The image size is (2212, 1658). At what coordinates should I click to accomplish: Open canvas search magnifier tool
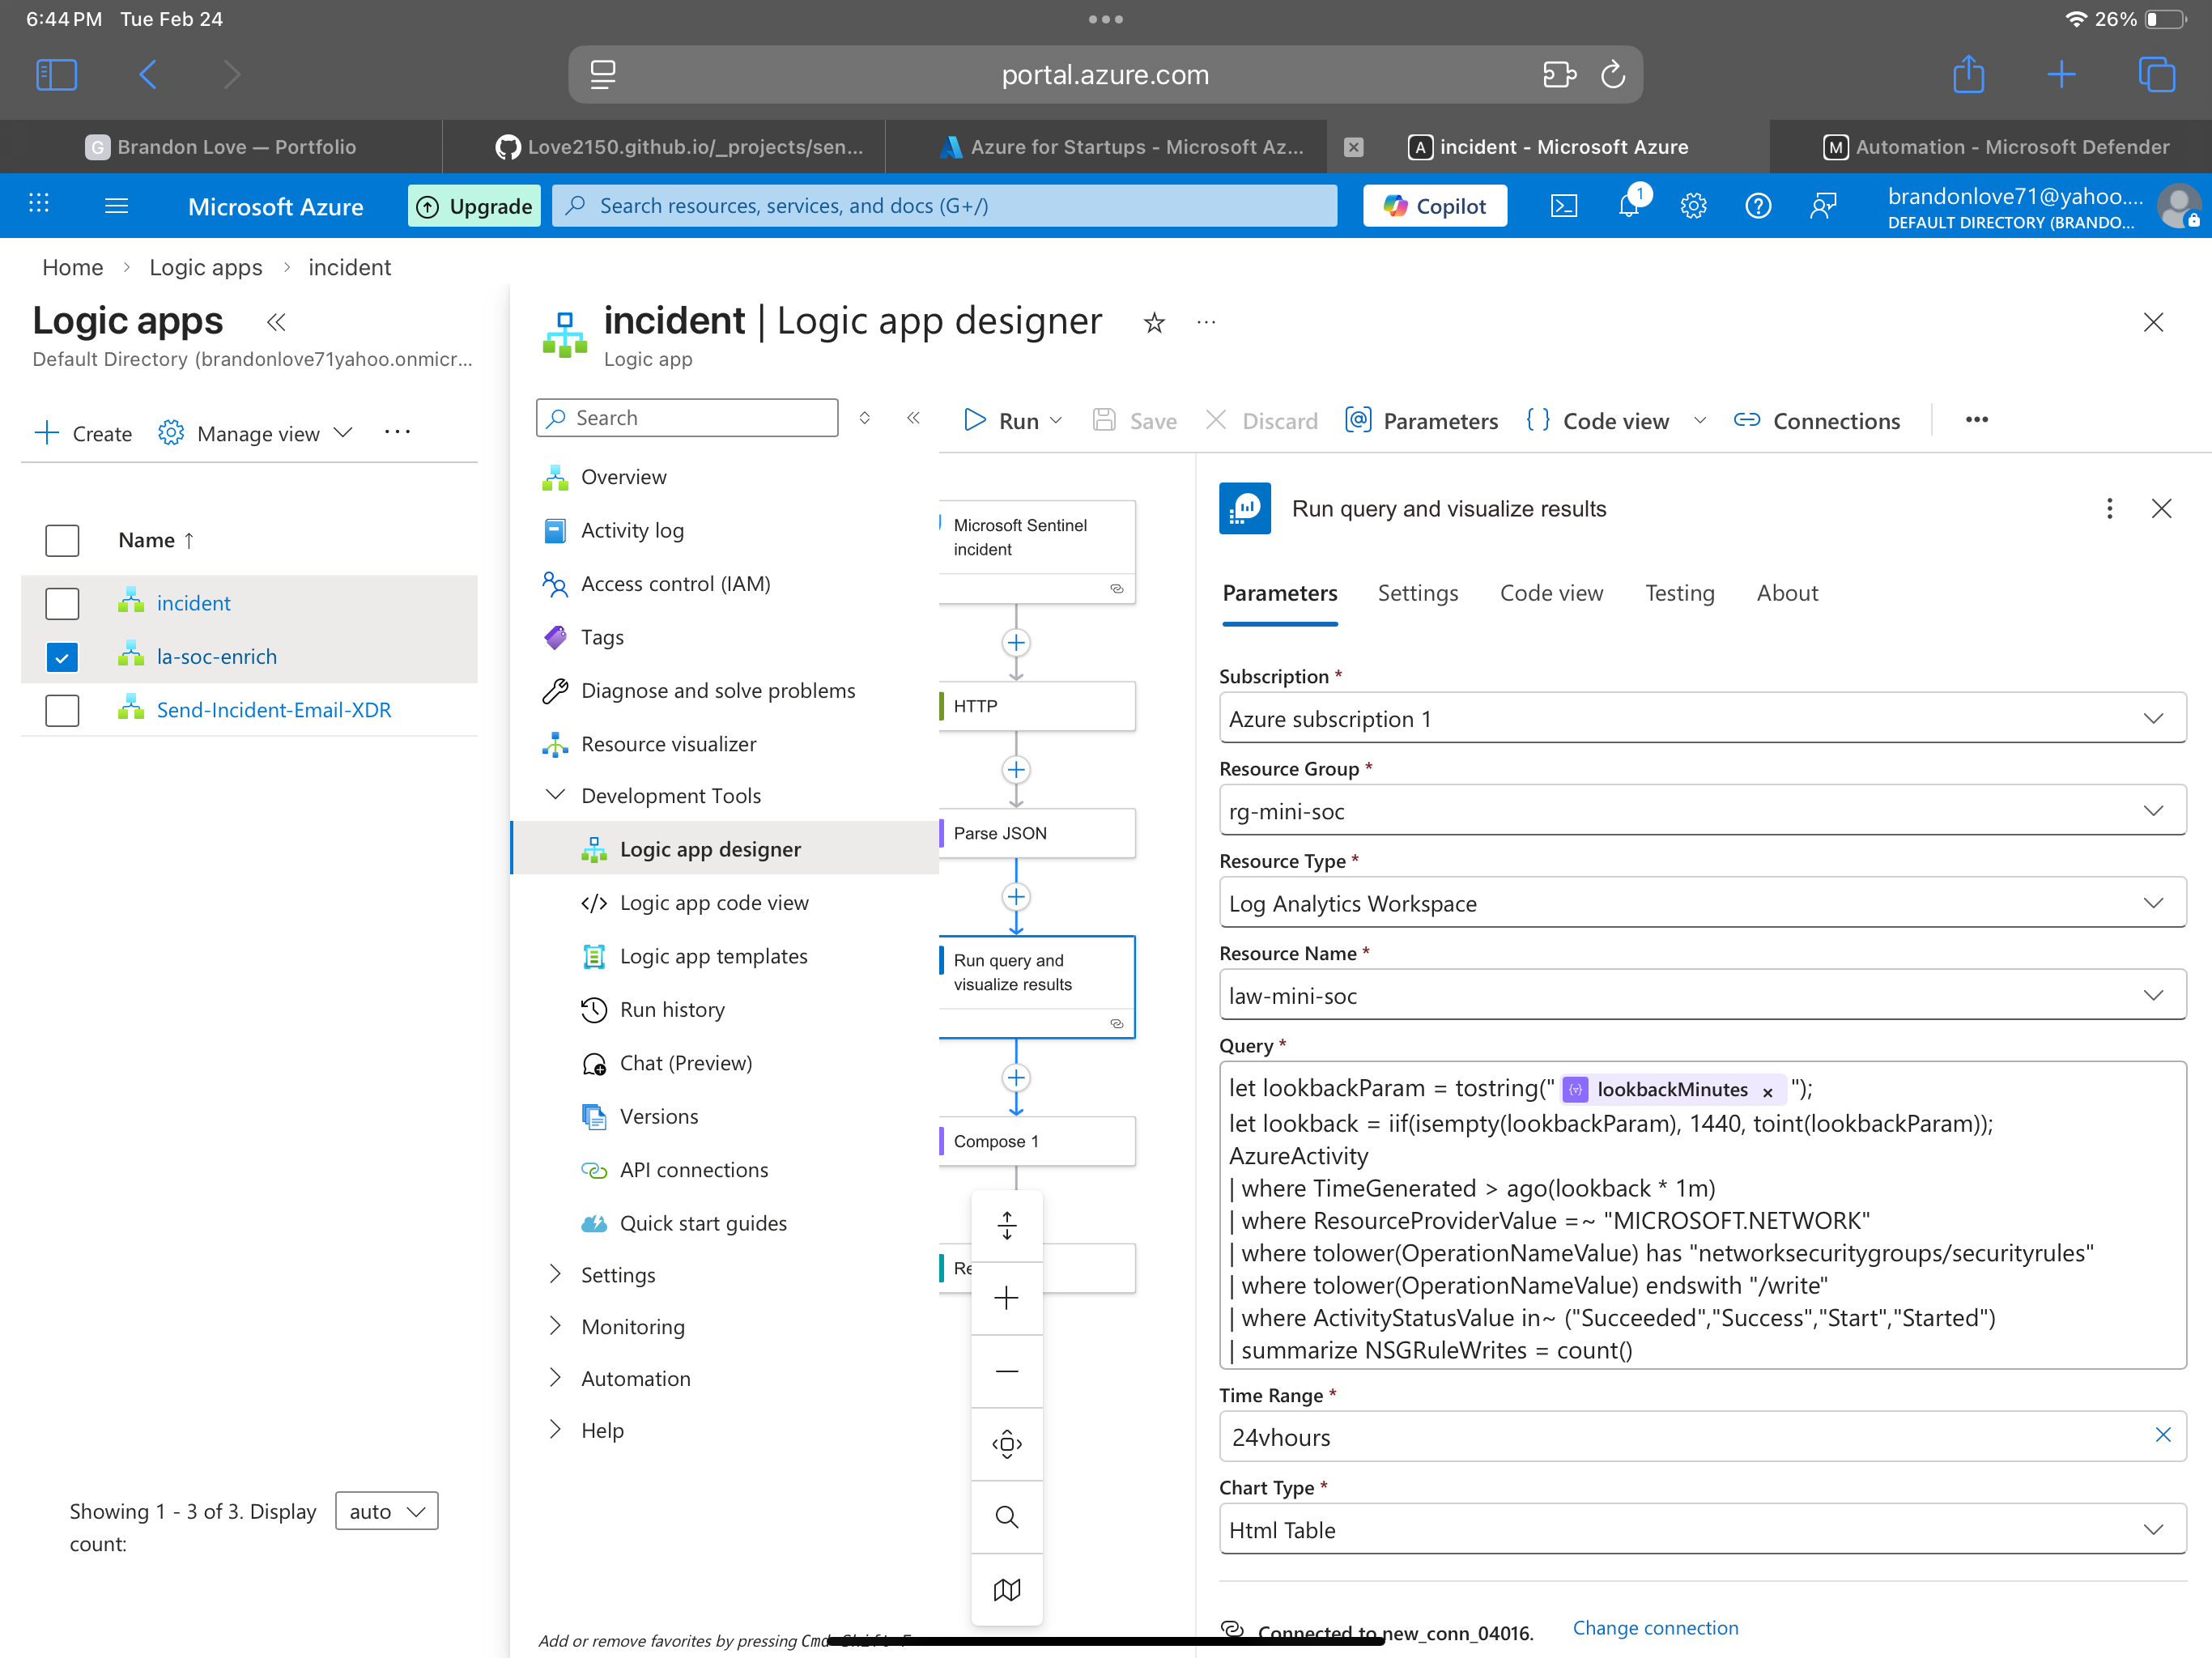[1006, 1517]
